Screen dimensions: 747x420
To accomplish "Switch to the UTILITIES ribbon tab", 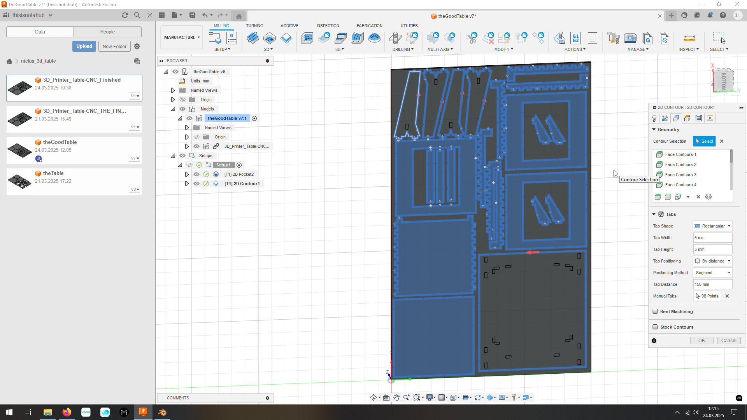I will [409, 26].
